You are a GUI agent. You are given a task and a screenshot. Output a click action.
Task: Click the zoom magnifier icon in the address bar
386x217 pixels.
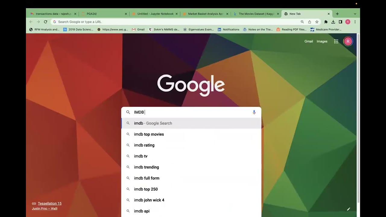point(302,22)
